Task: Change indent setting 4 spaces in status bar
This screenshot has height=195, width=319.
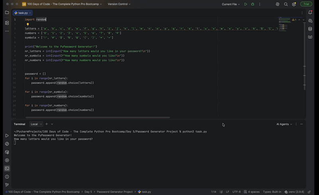Action: pyautogui.click(x=252, y=192)
